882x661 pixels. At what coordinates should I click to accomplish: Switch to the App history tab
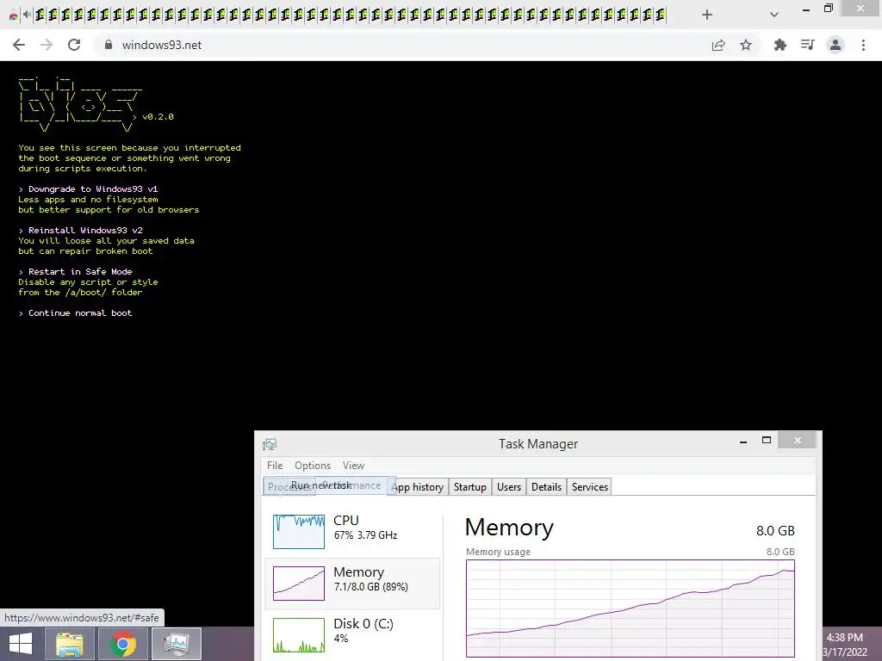(418, 487)
